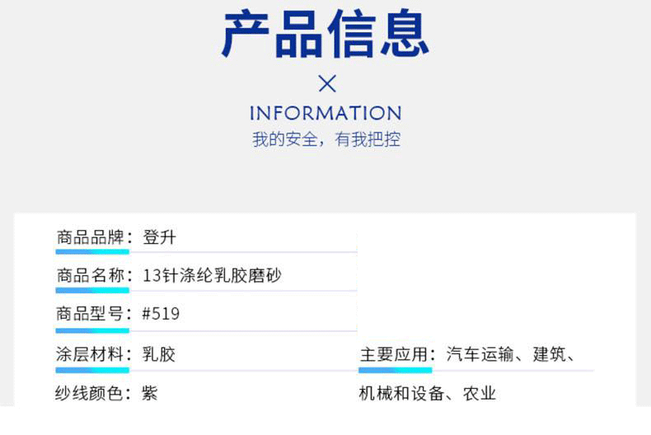Click blue underline bar under 商品型号
Viewport: 651px width, 435px height.
tap(92, 331)
